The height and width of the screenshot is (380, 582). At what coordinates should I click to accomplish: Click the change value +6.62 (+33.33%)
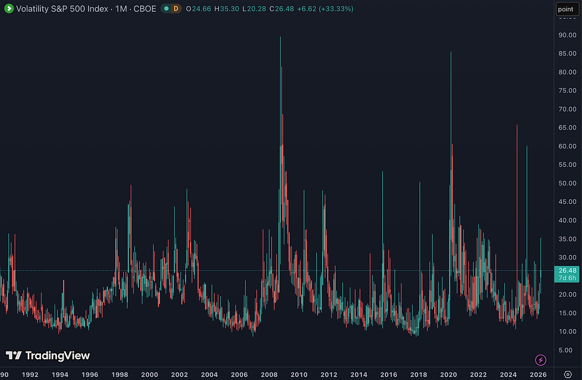[325, 8]
